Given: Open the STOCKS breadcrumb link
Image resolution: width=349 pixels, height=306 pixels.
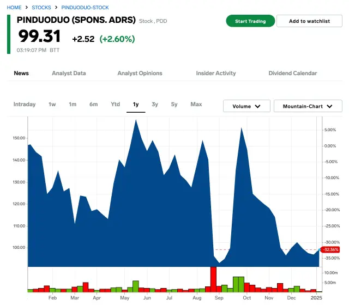Looking at the screenshot, I should pos(41,8).
